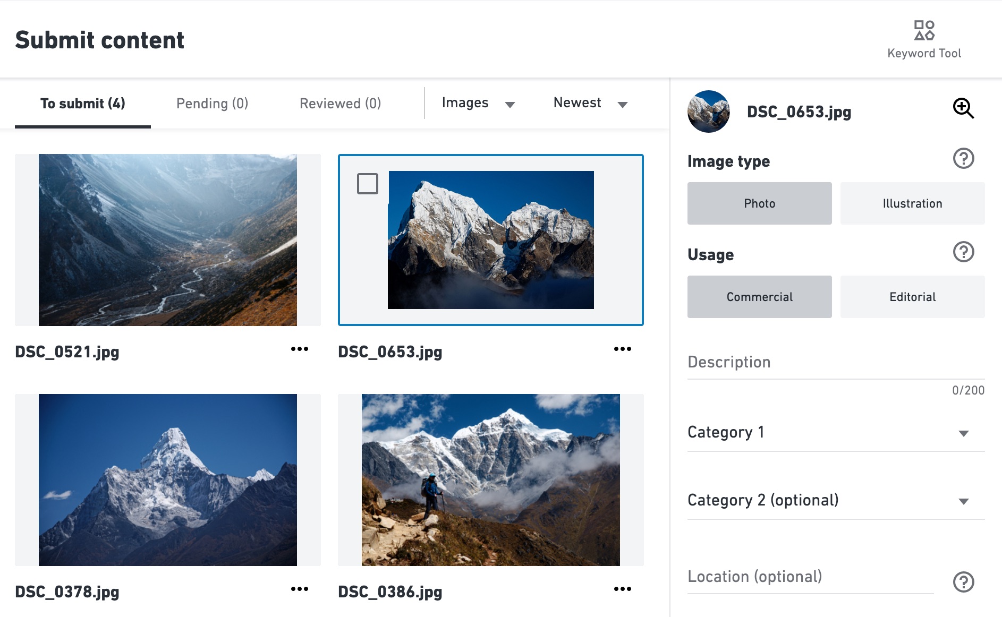
Task: Open more options for DSC_0653.jpg
Action: point(622,349)
